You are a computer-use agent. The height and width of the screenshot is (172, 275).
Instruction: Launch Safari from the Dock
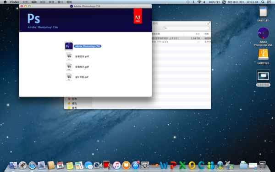[32, 165]
